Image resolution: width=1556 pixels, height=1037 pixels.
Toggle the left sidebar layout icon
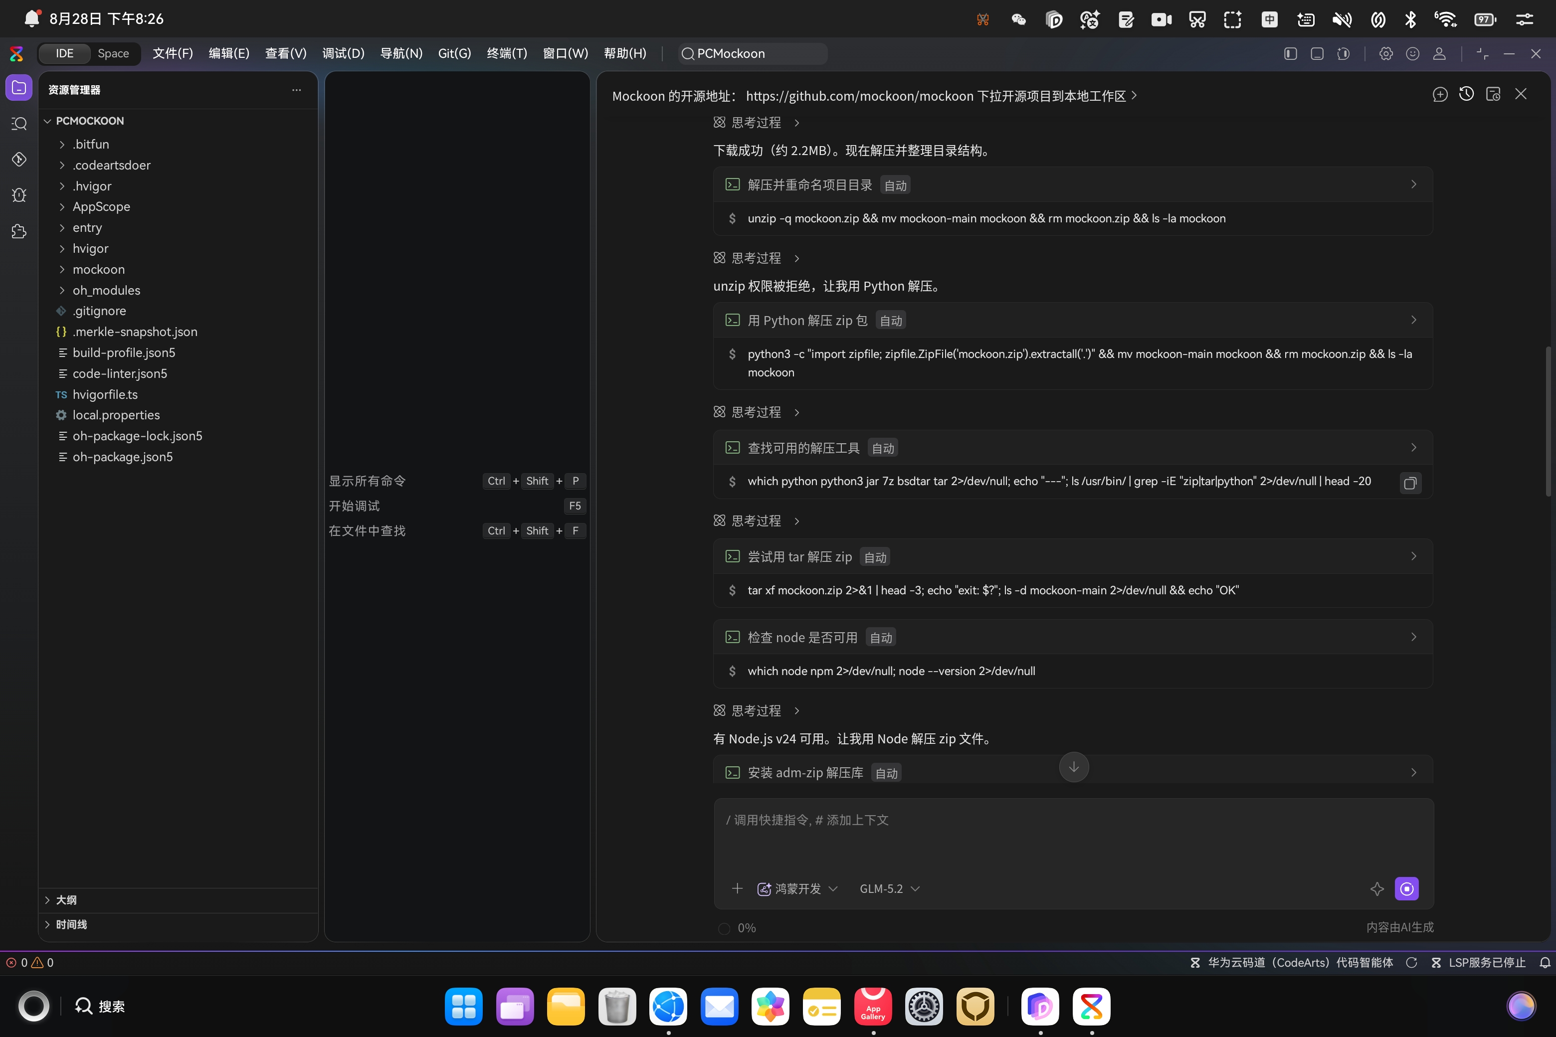pyautogui.click(x=1290, y=53)
